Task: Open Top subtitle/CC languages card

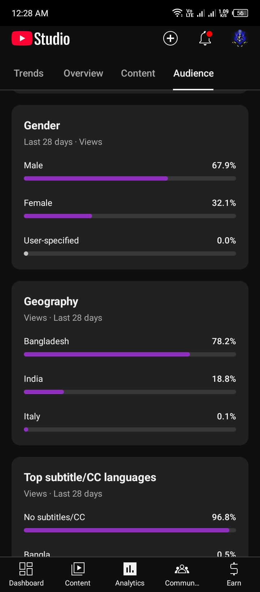Action: [x=90, y=478]
